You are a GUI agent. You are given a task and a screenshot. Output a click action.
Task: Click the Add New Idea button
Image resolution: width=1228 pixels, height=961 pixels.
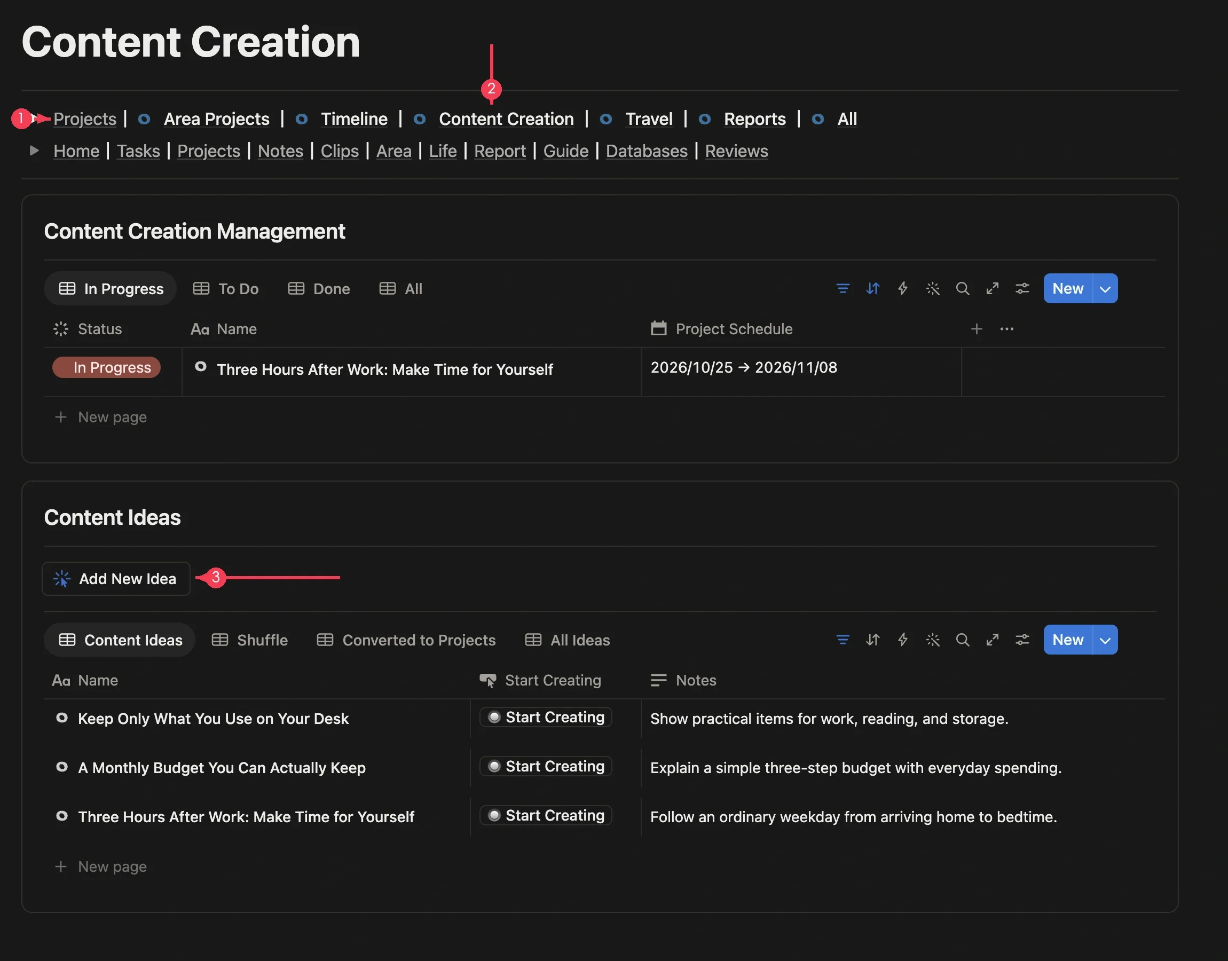pos(116,578)
